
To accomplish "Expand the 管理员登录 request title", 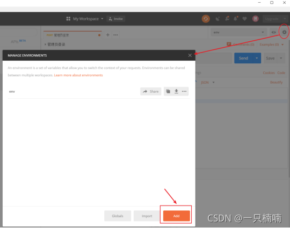I will pos(55,45).
